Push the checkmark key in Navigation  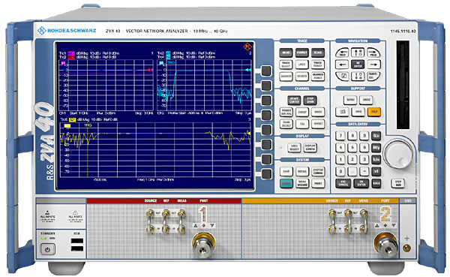pos(342,76)
